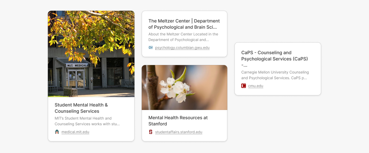369x153 pixels.
Task: Click the M.I.T. MEDICAL sign in photo
Action: coord(77,65)
